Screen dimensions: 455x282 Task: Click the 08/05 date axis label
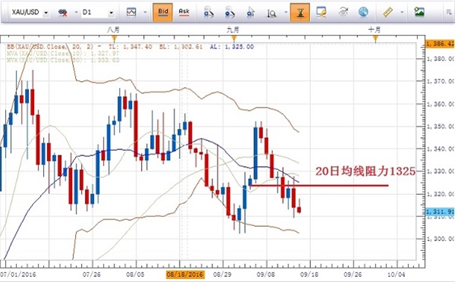pyautogui.click(x=135, y=274)
